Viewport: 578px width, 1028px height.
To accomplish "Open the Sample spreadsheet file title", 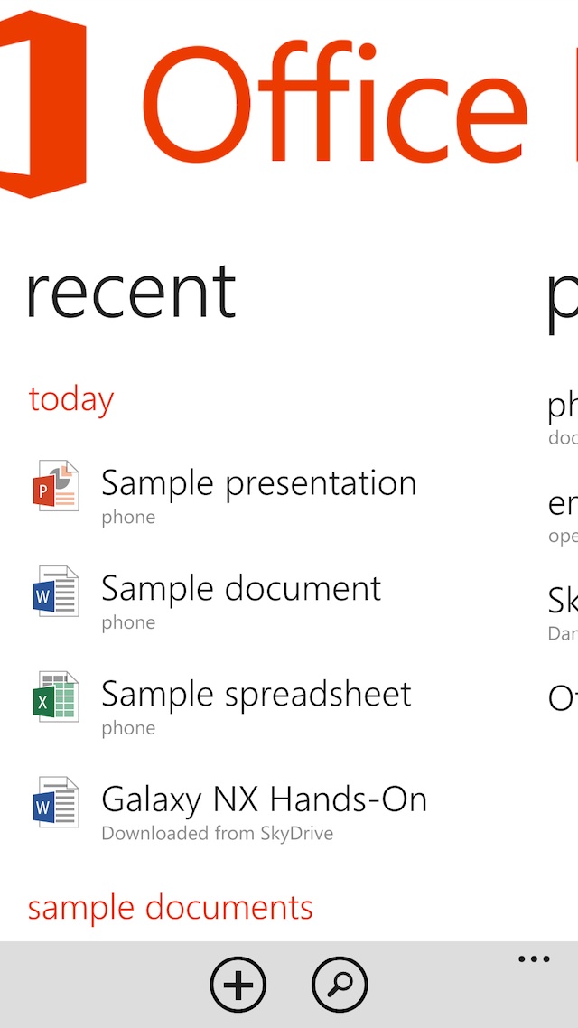I will tap(256, 695).
